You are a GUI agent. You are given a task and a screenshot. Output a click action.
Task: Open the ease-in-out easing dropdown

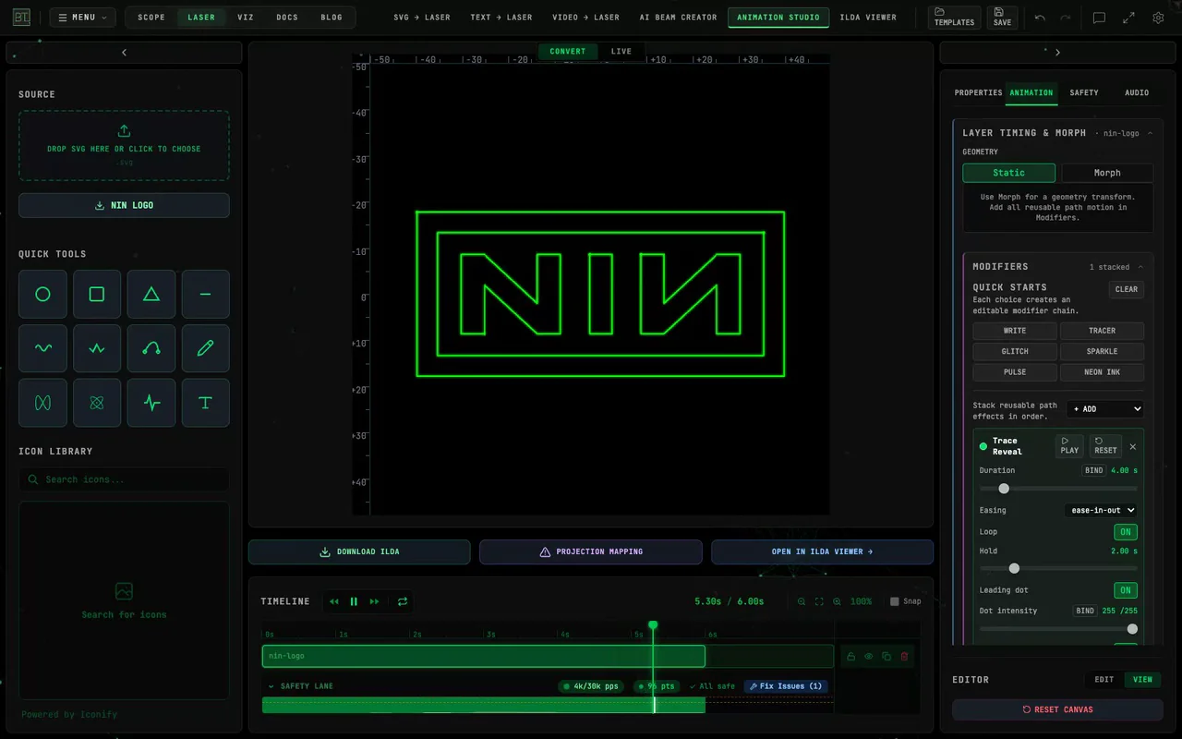(1101, 510)
